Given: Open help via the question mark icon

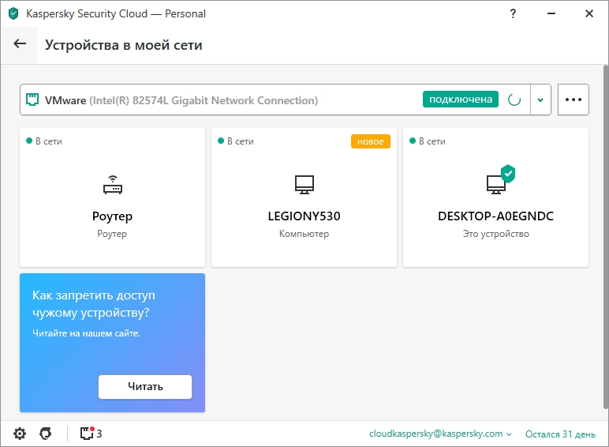Looking at the screenshot, I should (x=513, y=13).
